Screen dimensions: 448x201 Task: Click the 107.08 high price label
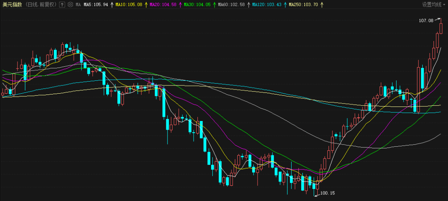tap(426, 21)
